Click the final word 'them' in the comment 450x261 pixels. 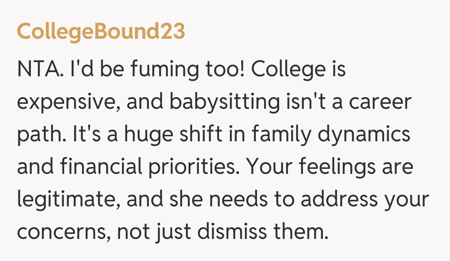pyautogui.click(x=302, y=232)
